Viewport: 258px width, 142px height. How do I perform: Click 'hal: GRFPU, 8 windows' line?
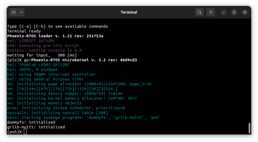pyautogui.click(x=32, y=70)
